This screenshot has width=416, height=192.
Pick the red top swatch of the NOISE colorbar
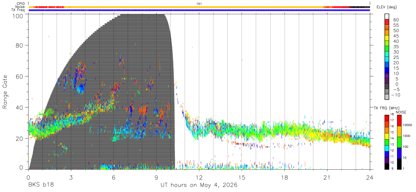pyautogui.click(x=399, y=121)
